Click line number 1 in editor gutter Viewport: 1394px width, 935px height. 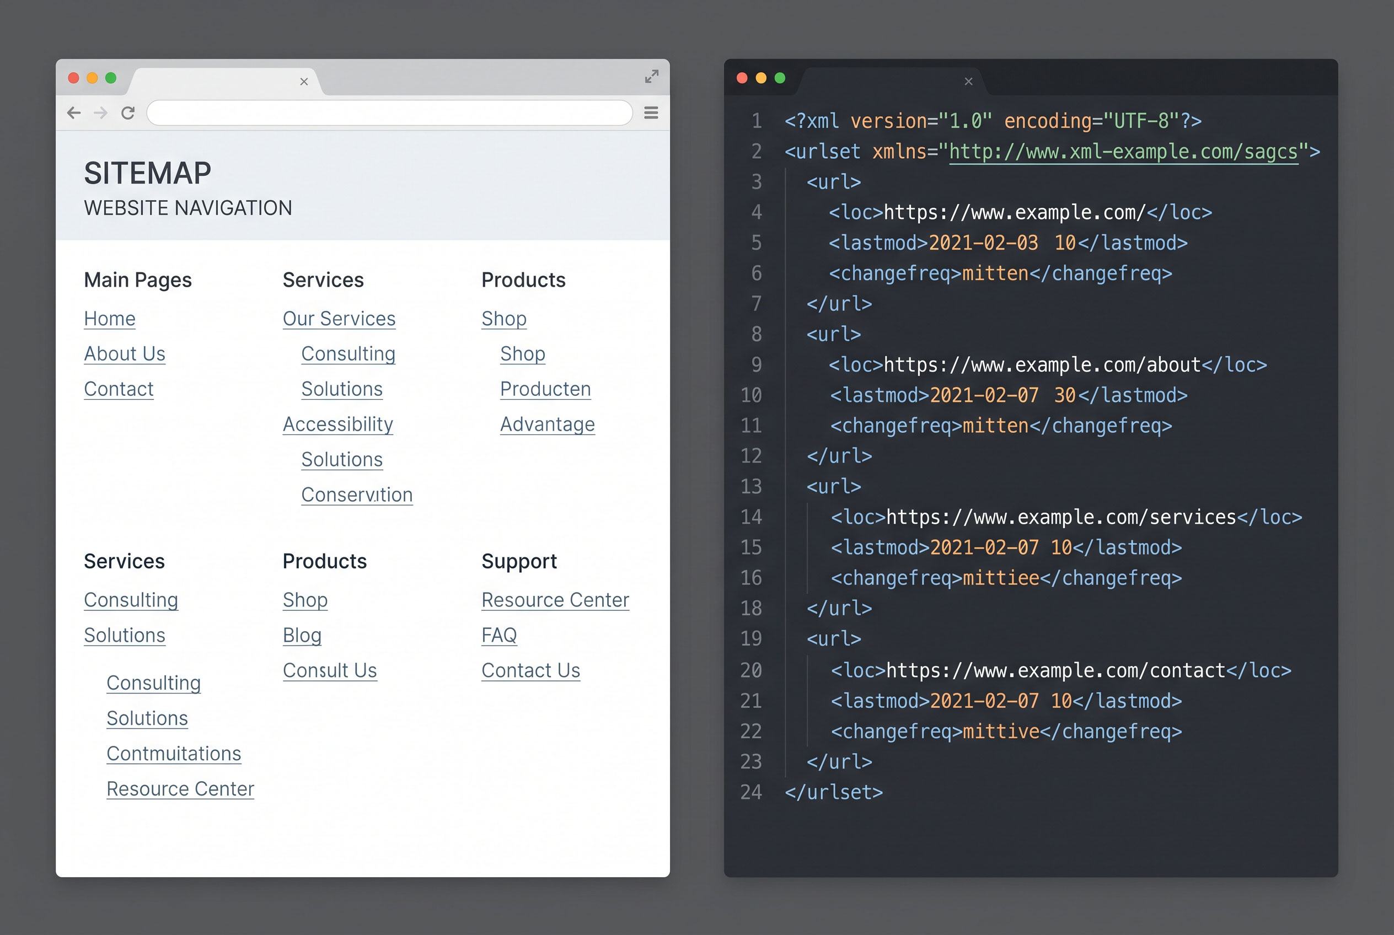[757, 121]
